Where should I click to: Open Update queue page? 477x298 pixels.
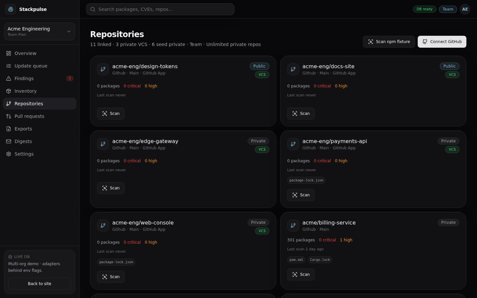pyautogui.click(x=39, y=66)
